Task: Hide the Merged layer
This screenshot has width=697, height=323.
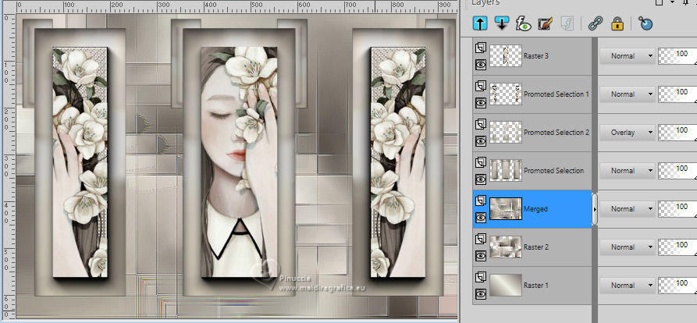Action: pos(481,217)
